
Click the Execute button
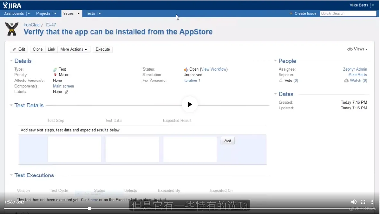(103, 49)
